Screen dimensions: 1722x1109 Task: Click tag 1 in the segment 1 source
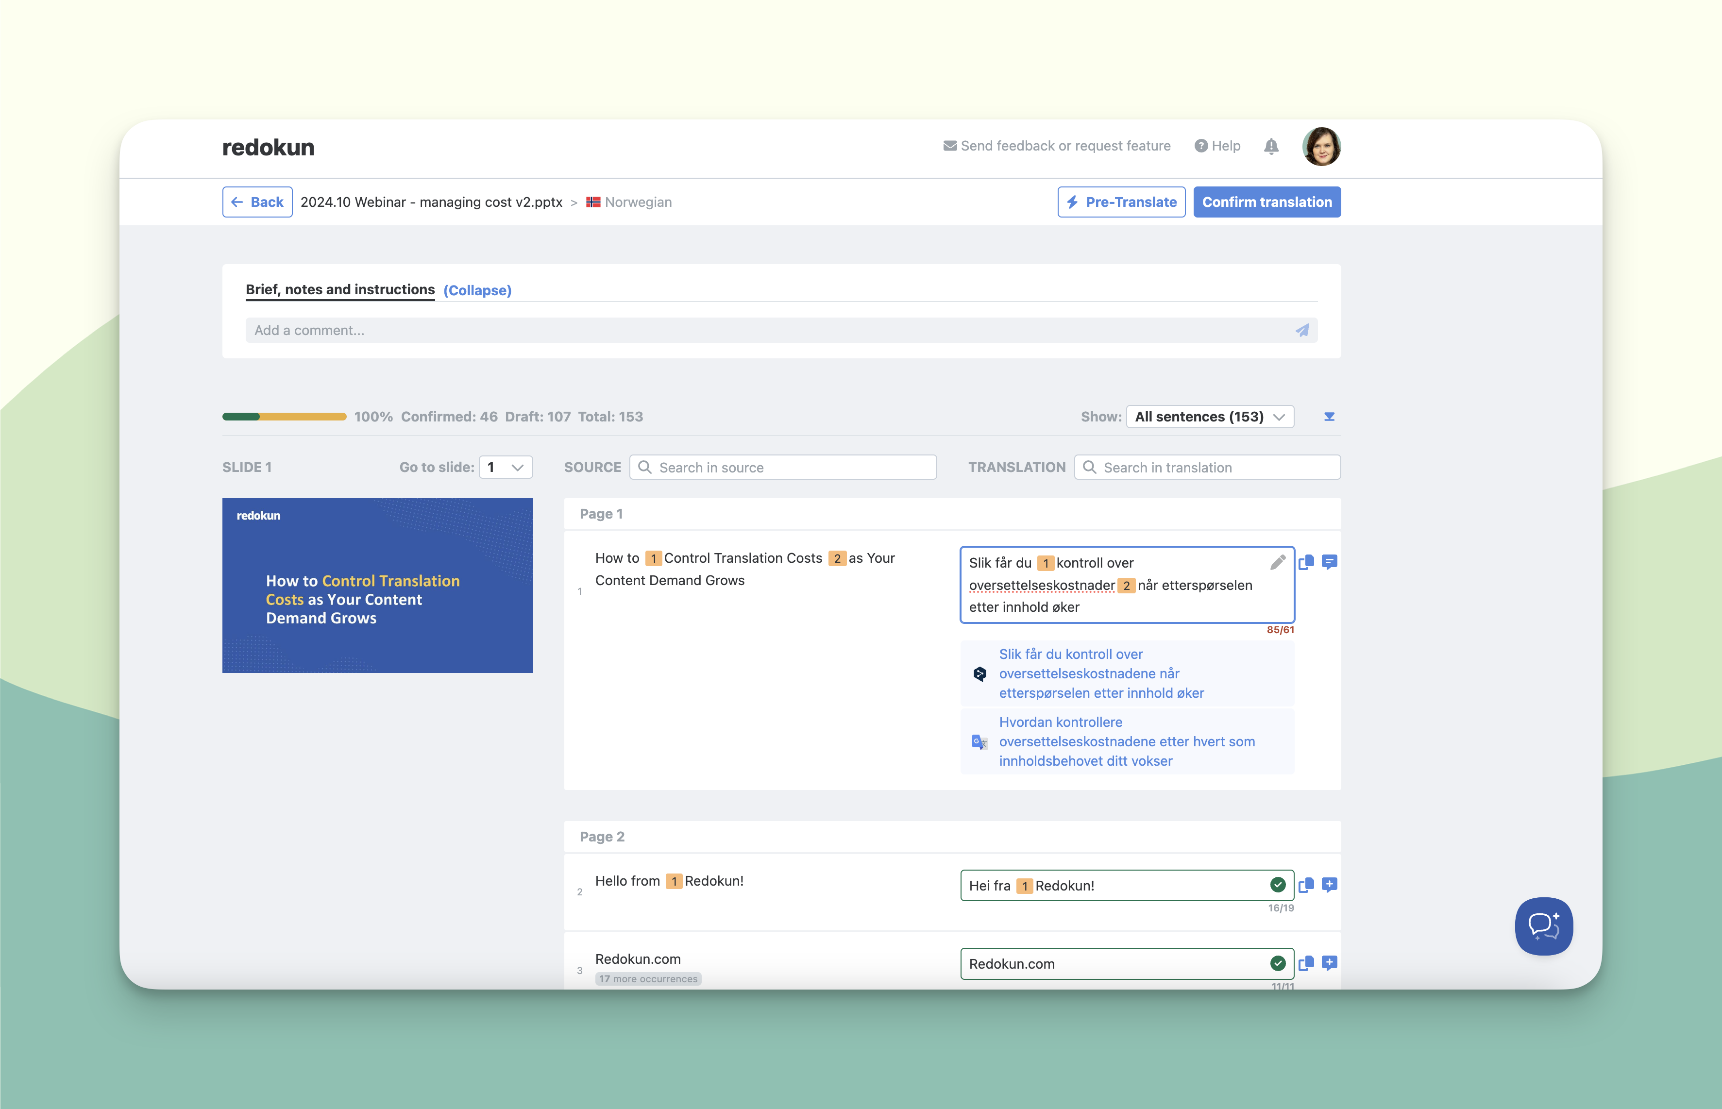(653, 558)
